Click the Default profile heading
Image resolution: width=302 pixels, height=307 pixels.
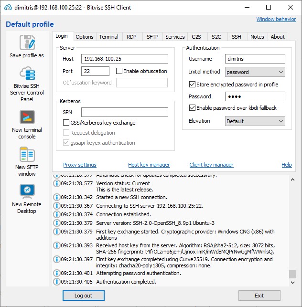point(30,24)
